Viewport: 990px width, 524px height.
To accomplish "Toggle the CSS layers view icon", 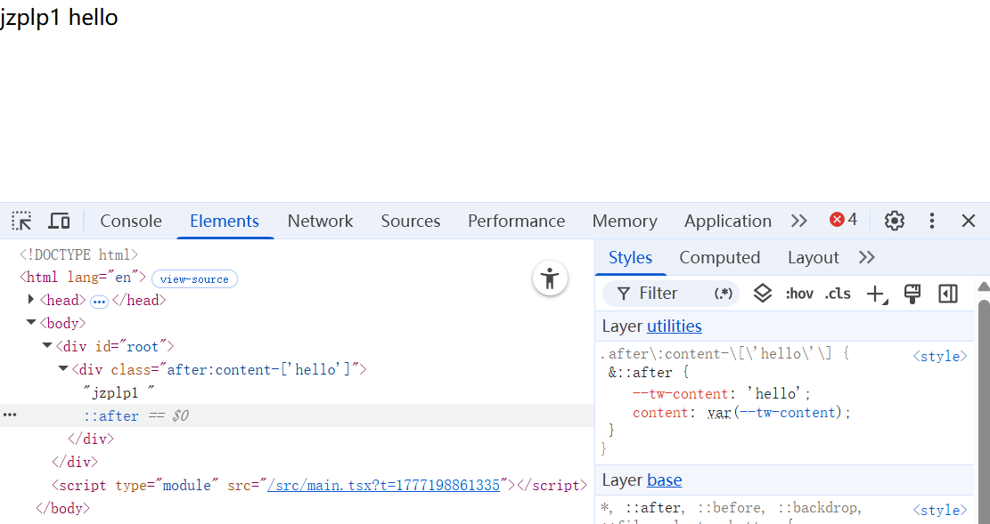I will coord(763,294).
